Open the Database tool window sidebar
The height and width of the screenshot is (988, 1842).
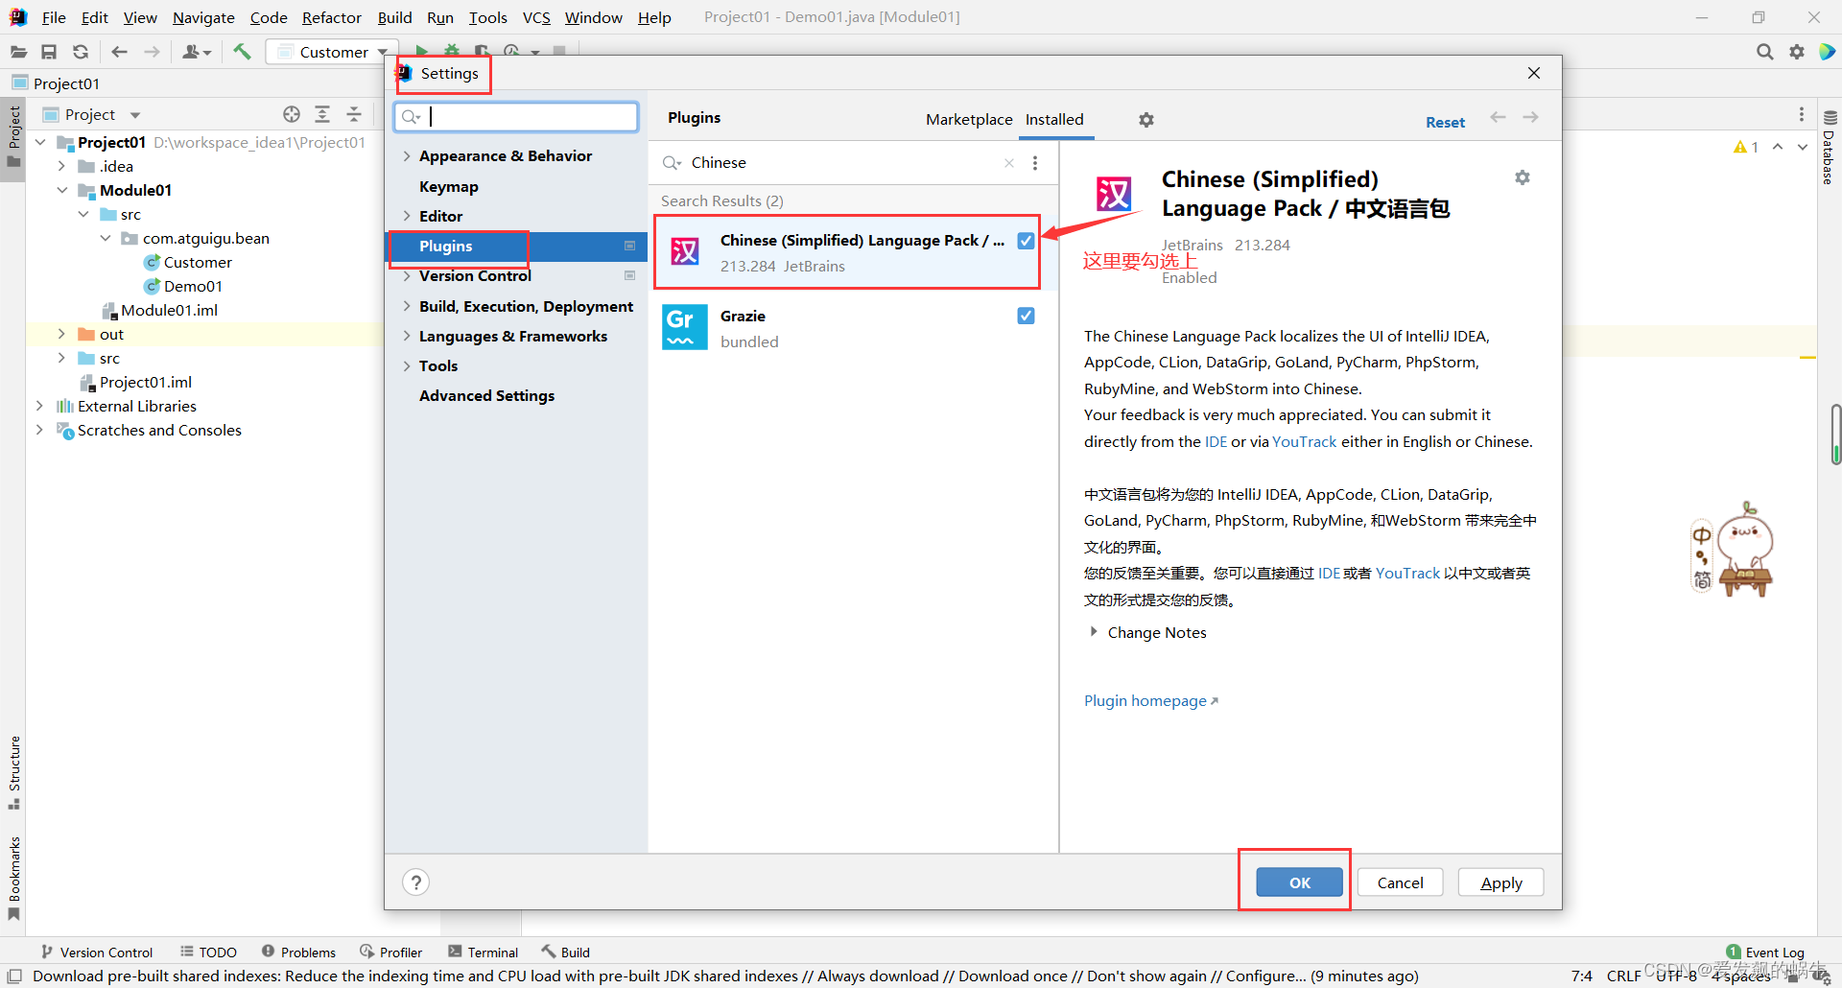[1830, 149]
